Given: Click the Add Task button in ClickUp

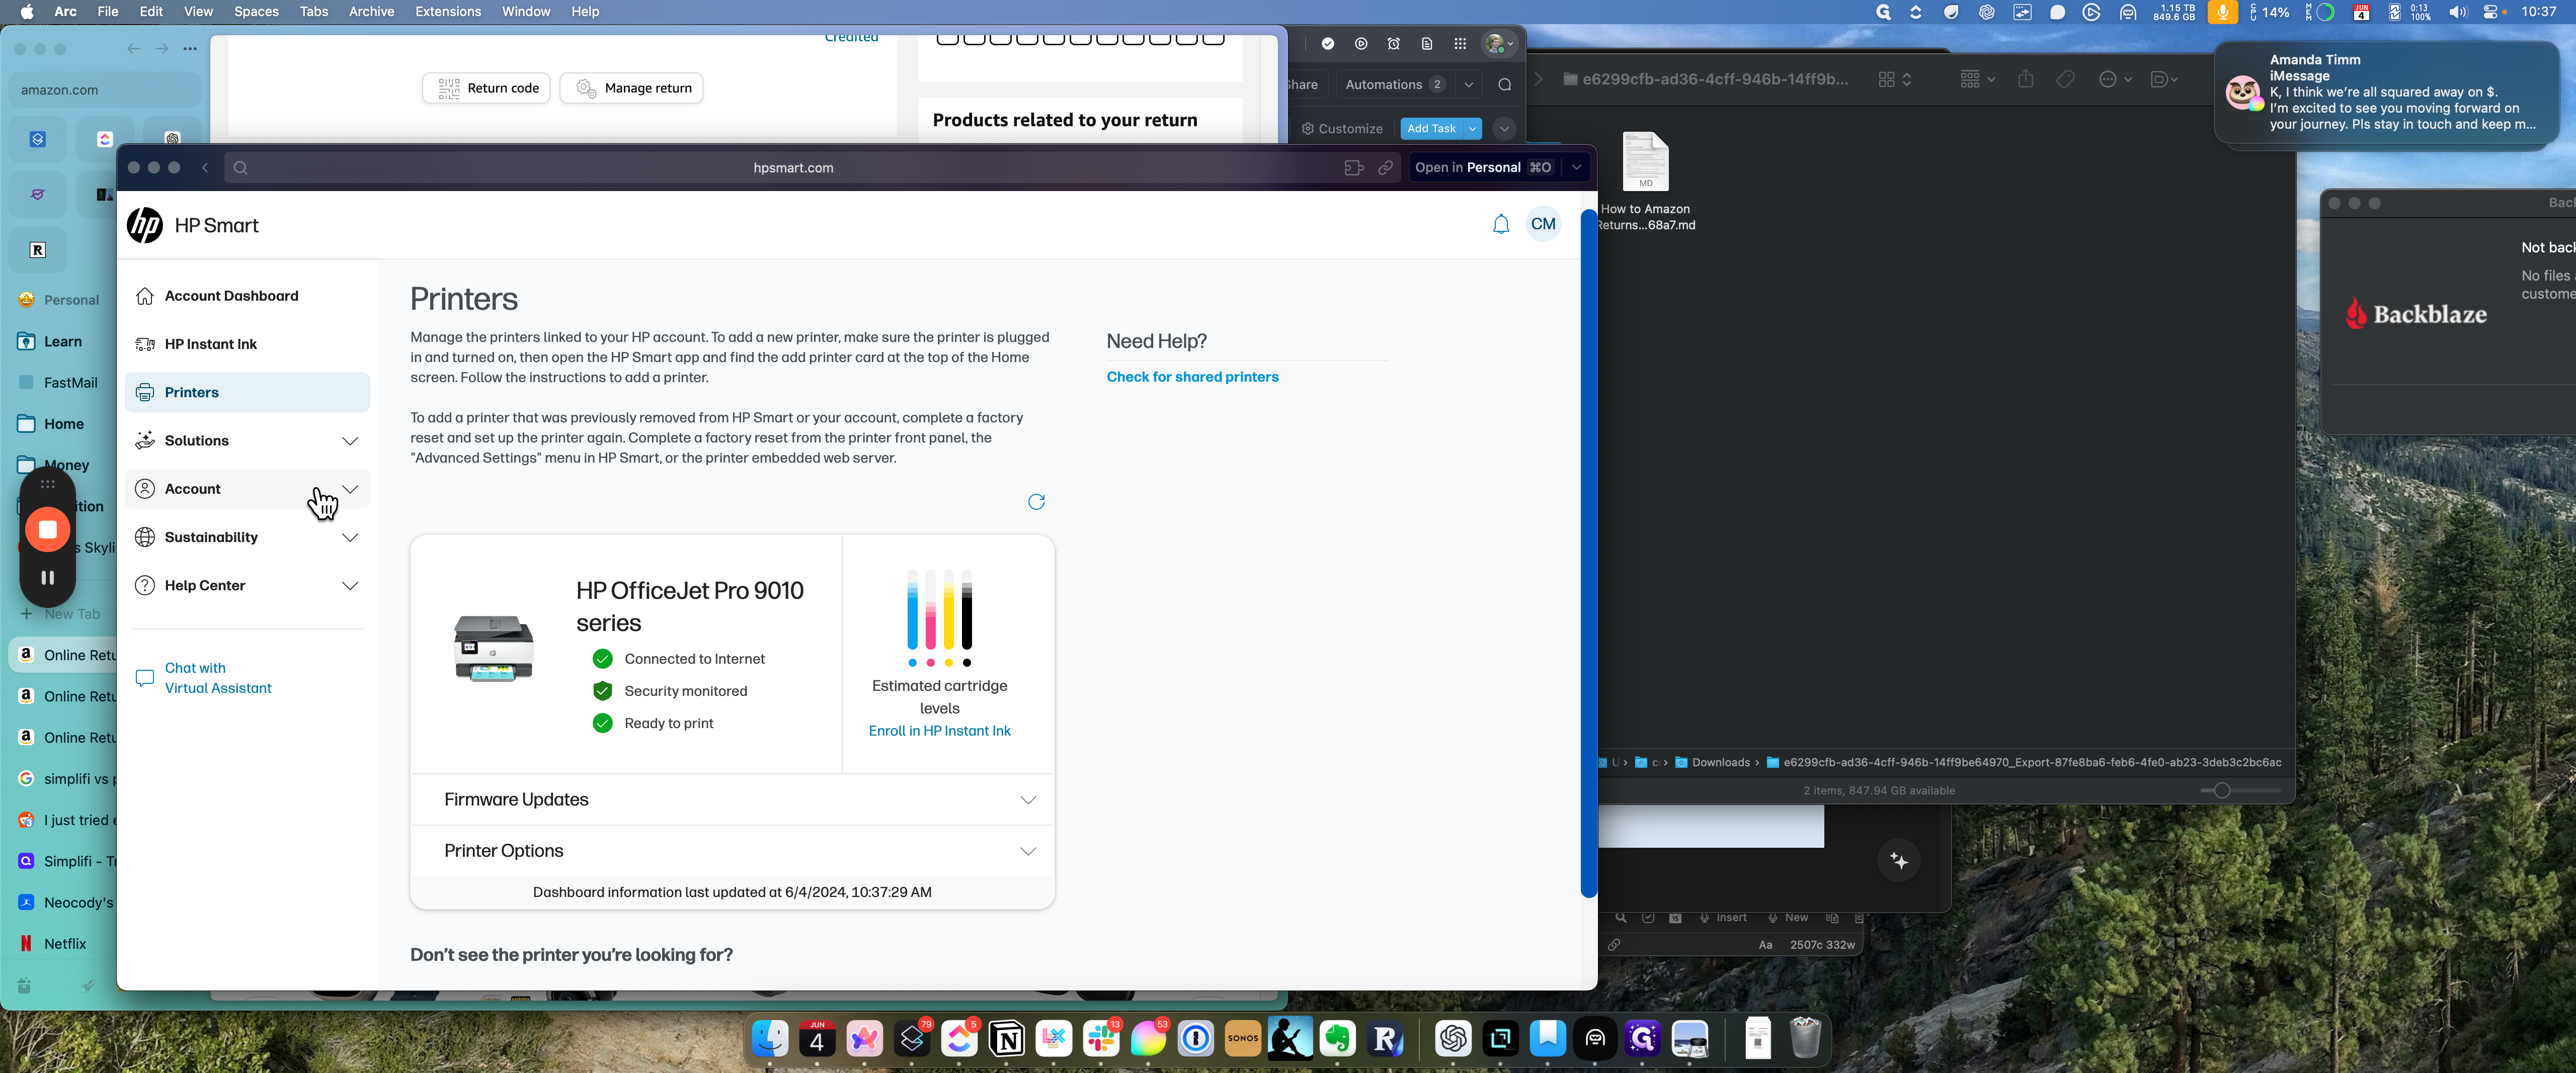Looking at the screenshot, I should pos(1431,129).
